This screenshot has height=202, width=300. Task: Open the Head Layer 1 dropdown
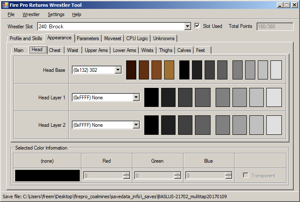[x=136, y=98]
